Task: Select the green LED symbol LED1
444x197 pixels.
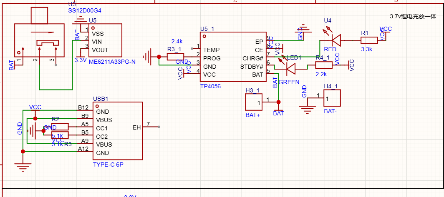Action: point(291,68)
